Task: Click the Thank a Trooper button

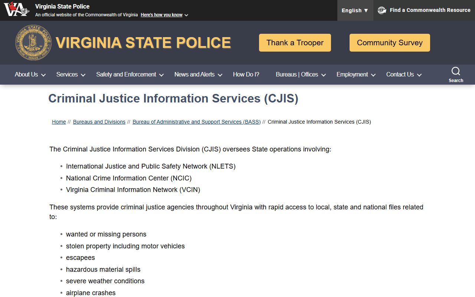Action: click(x=295, y=43)
